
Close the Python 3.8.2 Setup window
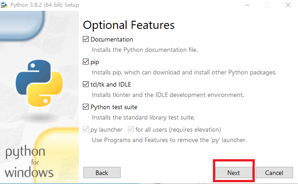point(288,5)
